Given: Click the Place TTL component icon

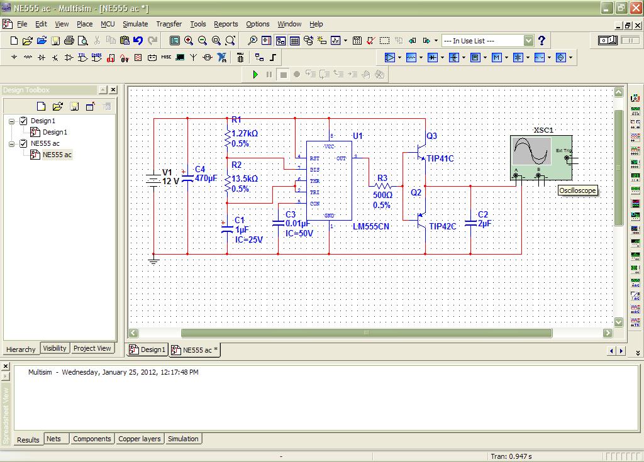Looking at the screenshot, I should 82,58.
